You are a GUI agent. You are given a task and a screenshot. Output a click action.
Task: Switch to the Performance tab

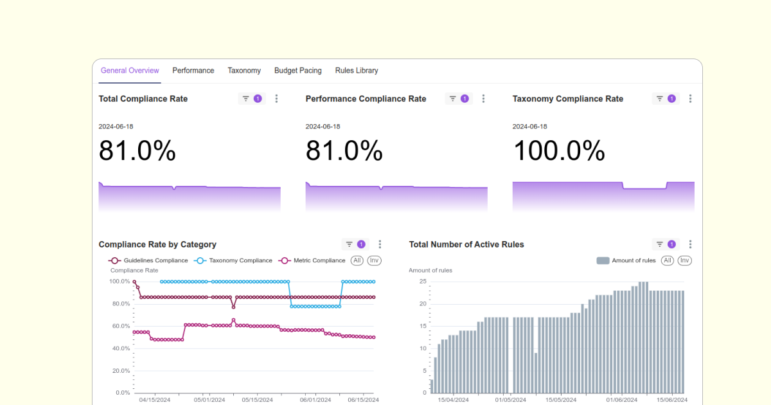coord(193,71)
